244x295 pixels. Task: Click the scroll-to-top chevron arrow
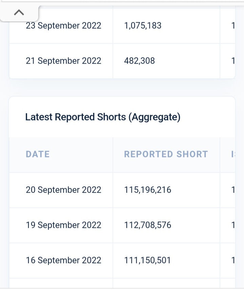tap(19, 13)
